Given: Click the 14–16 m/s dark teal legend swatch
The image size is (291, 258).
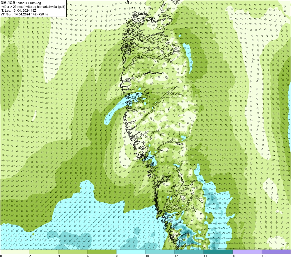Looking at the screenshot, I should point(218,252).
